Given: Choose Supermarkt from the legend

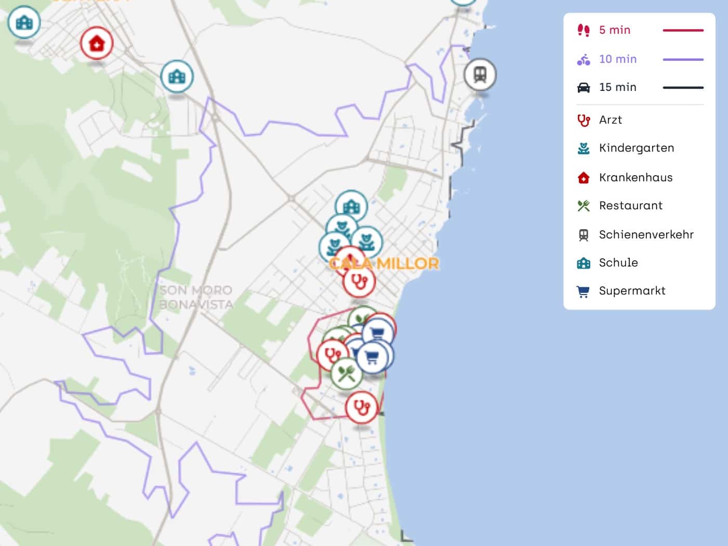Looking at the screenshot, I should [632, 291].
